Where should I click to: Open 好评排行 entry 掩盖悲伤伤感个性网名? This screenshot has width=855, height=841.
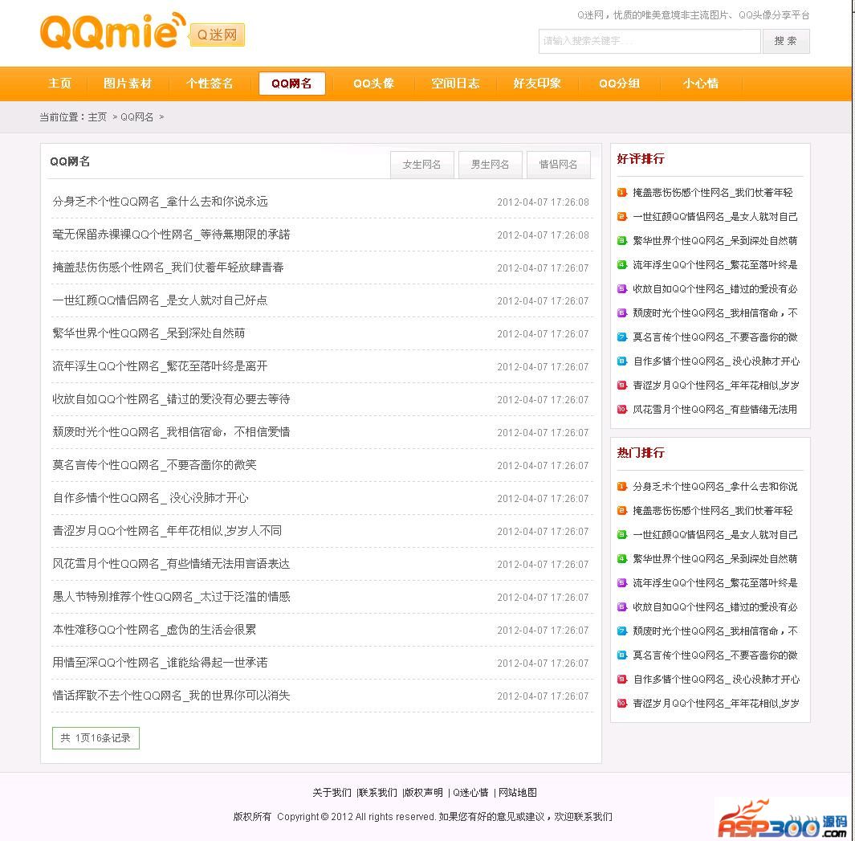tap(713, 193)
